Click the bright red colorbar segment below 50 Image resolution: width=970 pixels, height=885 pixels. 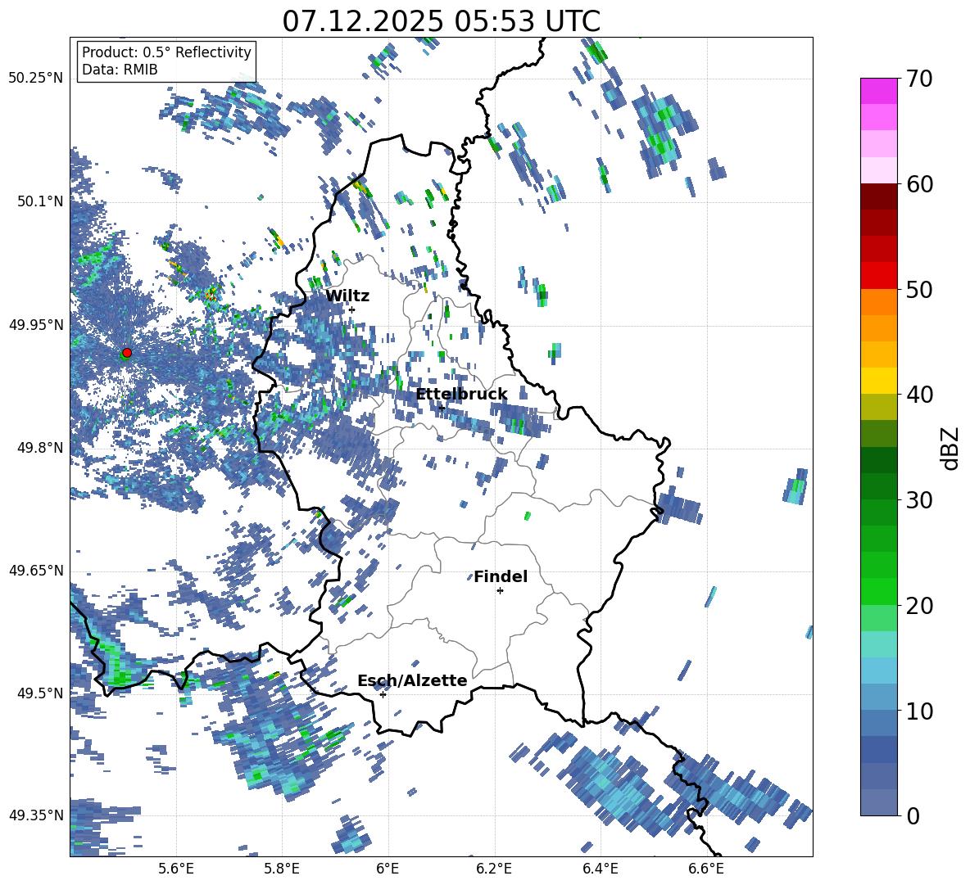[x=878, y=276]
